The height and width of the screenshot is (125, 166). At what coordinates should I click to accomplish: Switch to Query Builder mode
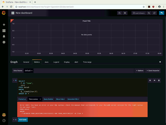pyautogui.click(x=48, y=99)
